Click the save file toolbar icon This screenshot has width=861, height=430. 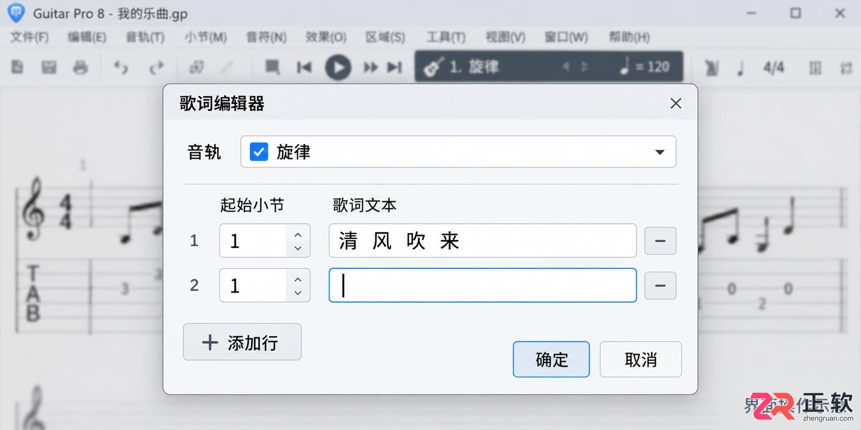[49, 67]
